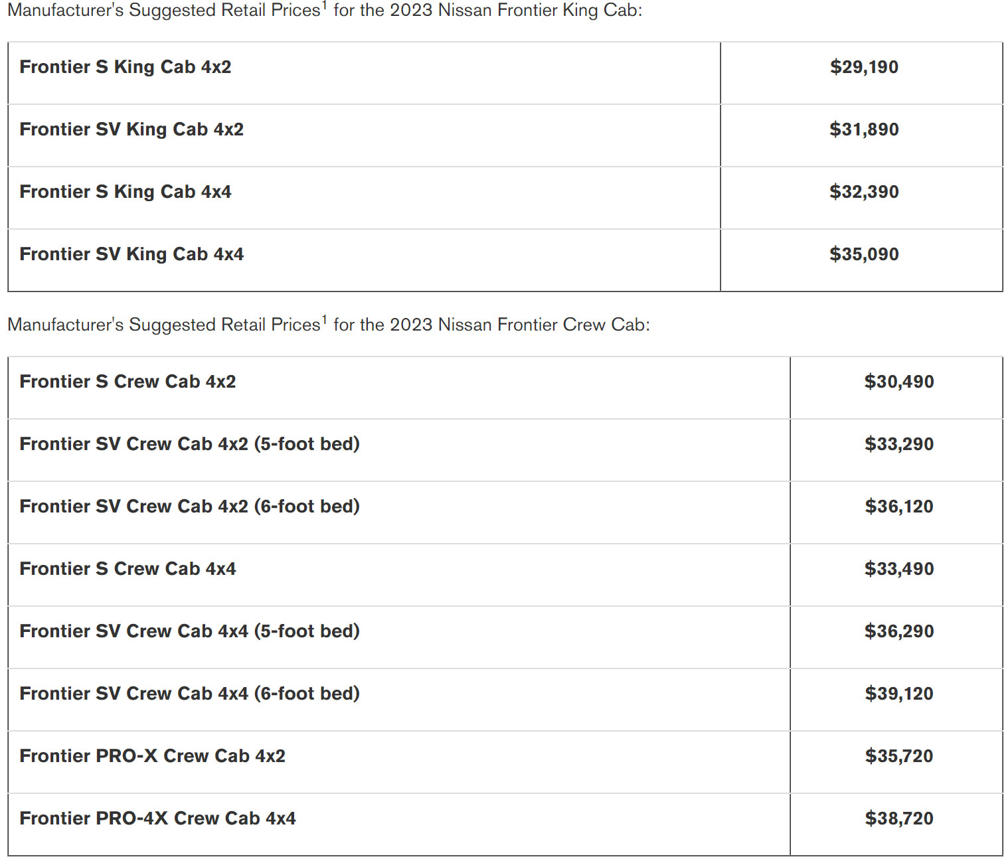Select the $31,890 price value

(x=864, y=129)
